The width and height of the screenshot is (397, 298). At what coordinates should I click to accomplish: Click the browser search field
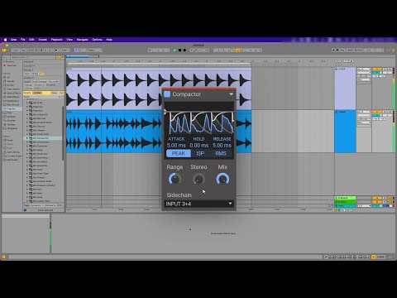pos(33,57)
